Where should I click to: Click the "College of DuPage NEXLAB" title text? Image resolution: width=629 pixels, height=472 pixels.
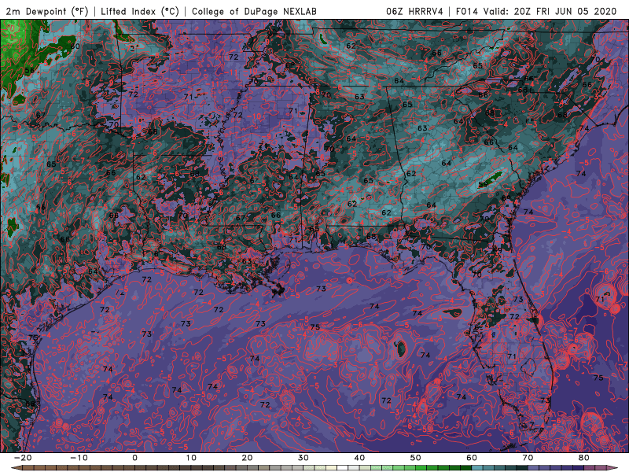[x=254, y=11]
